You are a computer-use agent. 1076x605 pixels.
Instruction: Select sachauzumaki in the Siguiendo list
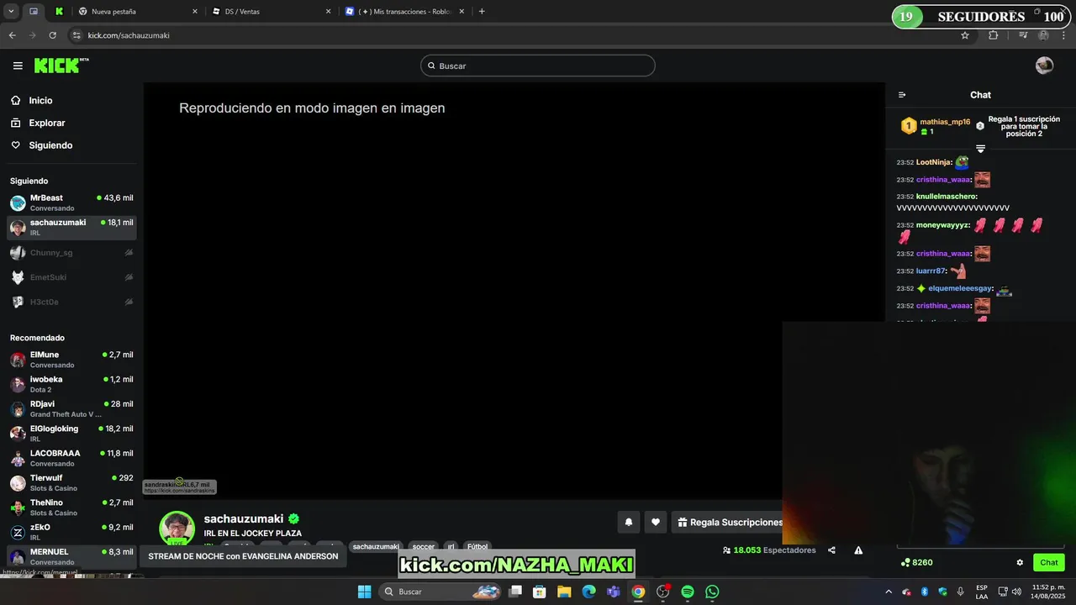pos(71,227)
